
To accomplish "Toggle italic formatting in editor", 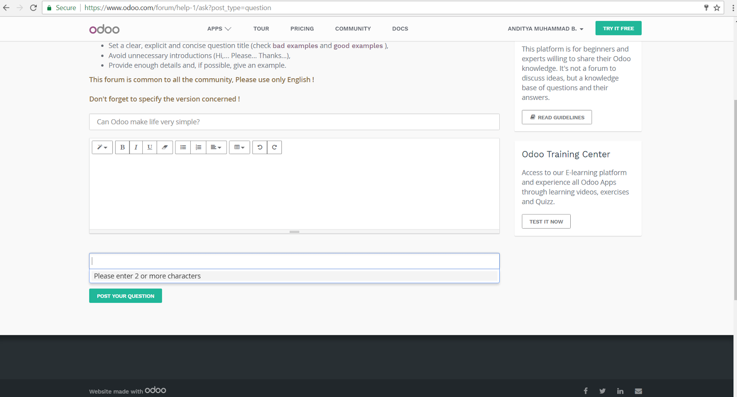I will pyautogui.click(x=136, y=147).
